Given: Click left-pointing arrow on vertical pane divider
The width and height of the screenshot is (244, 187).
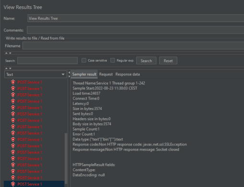Looking at the screenshot, I should (x=69, y=73).
